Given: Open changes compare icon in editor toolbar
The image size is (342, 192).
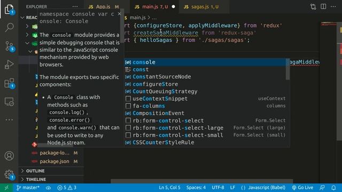Looking at the screenshot, I should tap(313, 7).
